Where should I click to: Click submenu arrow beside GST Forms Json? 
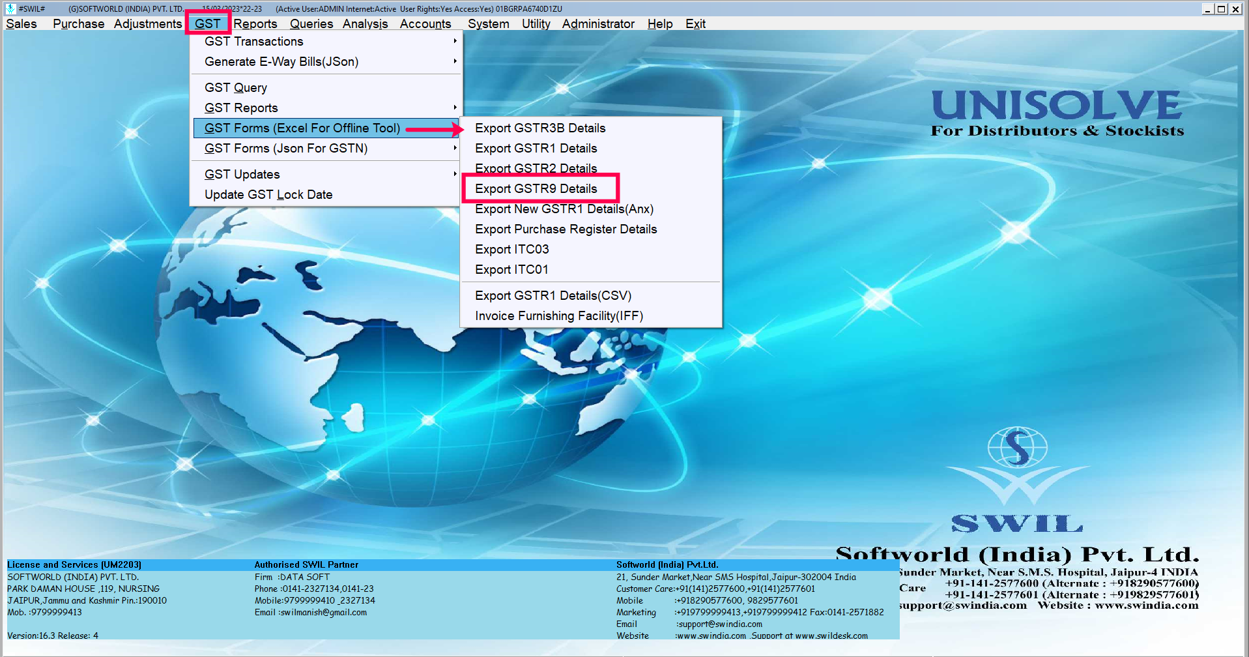tap(455, 148)
